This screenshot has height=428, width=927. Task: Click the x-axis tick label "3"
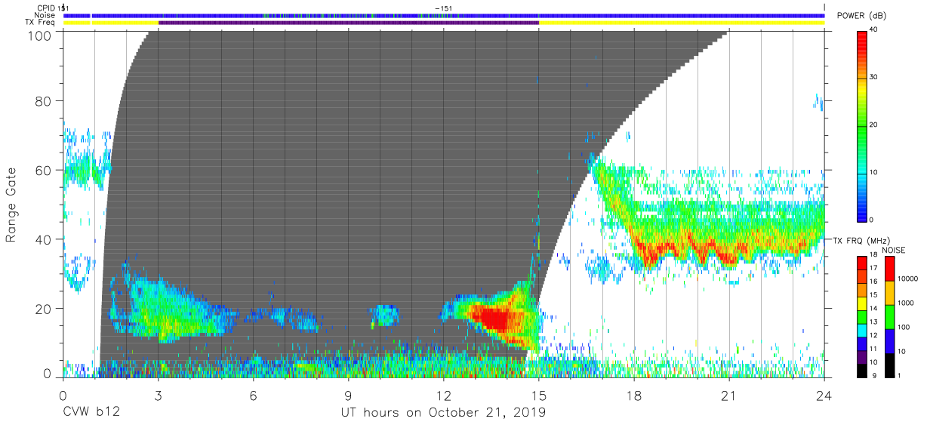(158, 396)
